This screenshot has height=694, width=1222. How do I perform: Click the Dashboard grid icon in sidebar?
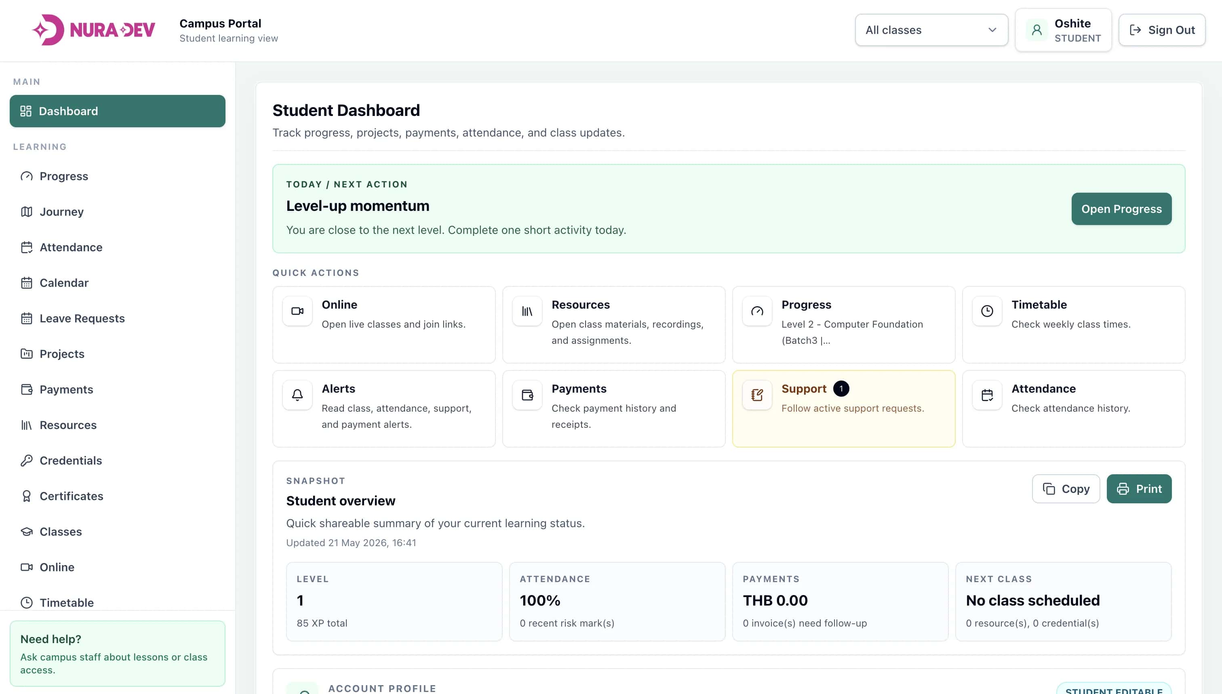tap(26, 111)
